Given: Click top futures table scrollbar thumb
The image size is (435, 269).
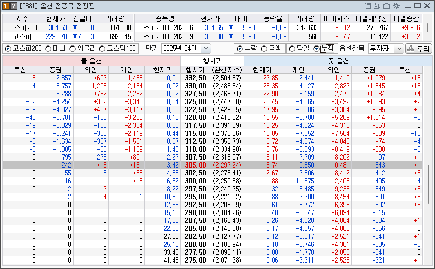Looking at the screenshot, I should tap(428, 27).
